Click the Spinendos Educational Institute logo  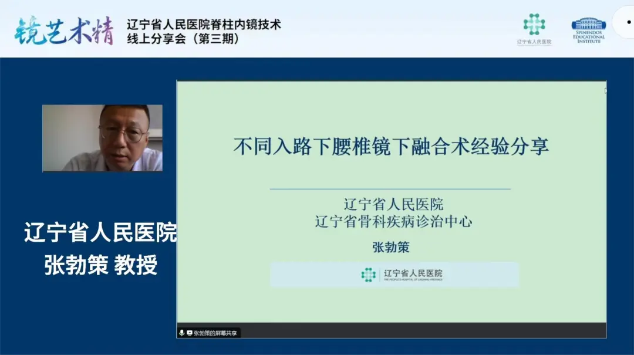tap(588, 29)
